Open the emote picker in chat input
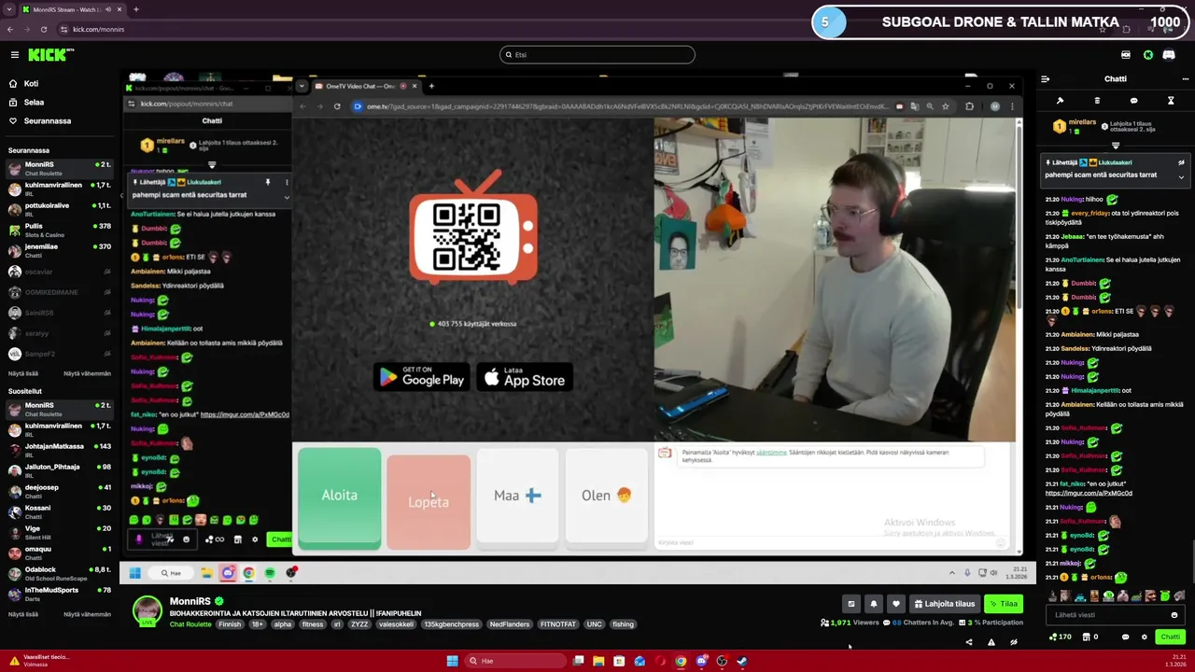The width and height of the screenshot is (1195, 672). (x=1174, y=615)
